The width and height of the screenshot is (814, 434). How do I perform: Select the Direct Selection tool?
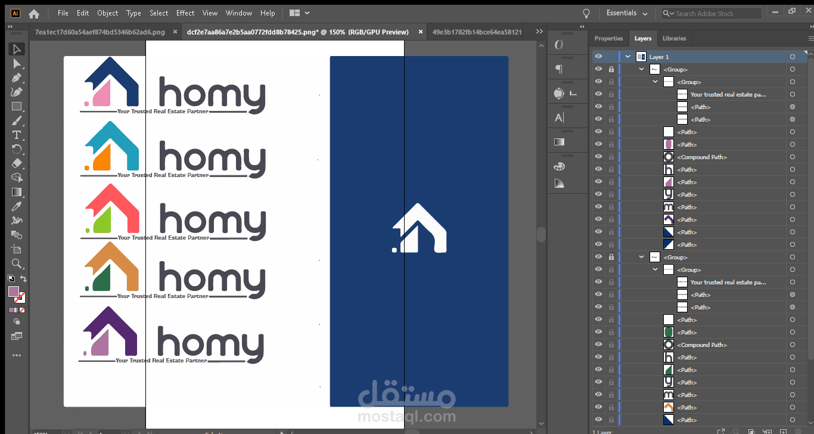17,64
